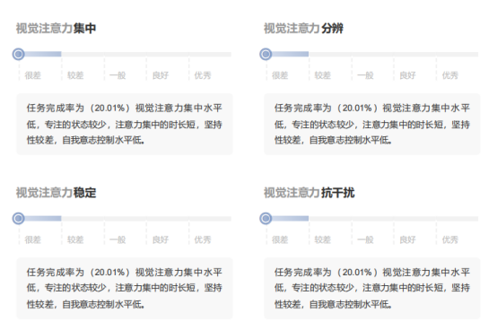Screen dimensions: 497x330
Task: Click the description text box under 集中
Action: pos(125,124)
